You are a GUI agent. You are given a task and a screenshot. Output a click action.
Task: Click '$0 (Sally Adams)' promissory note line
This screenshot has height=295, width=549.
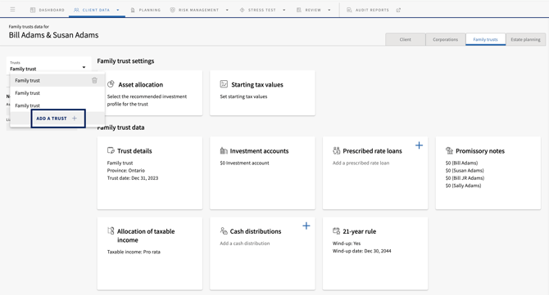[463, 185]
